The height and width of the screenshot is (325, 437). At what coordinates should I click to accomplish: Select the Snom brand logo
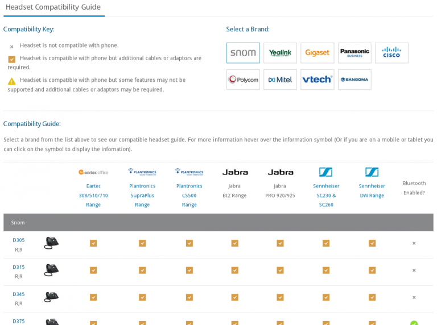243,53
